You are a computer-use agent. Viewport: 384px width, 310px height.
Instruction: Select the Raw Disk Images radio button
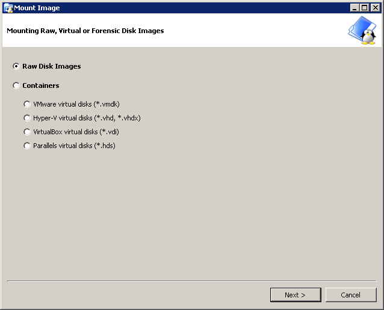[16, 66]
